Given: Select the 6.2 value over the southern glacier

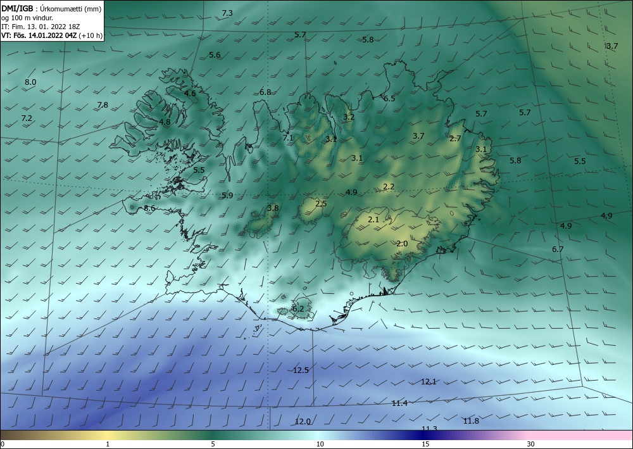Looking at the screenshot, I should (x=298, y=309).
